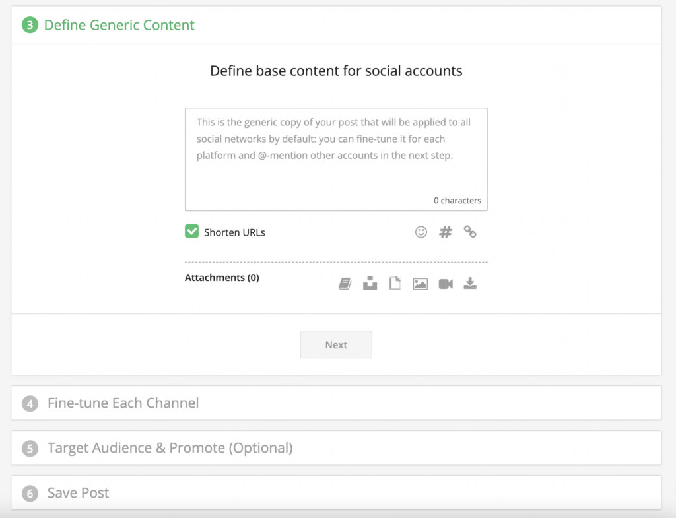Click the Attachments (0) label
Viewport: 676px width, 518px height.
click(x=222, y=277)
